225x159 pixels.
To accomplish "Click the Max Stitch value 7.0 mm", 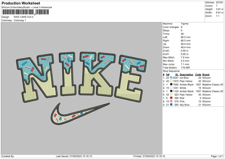I will pyautogui.click(x=185, y=57).
